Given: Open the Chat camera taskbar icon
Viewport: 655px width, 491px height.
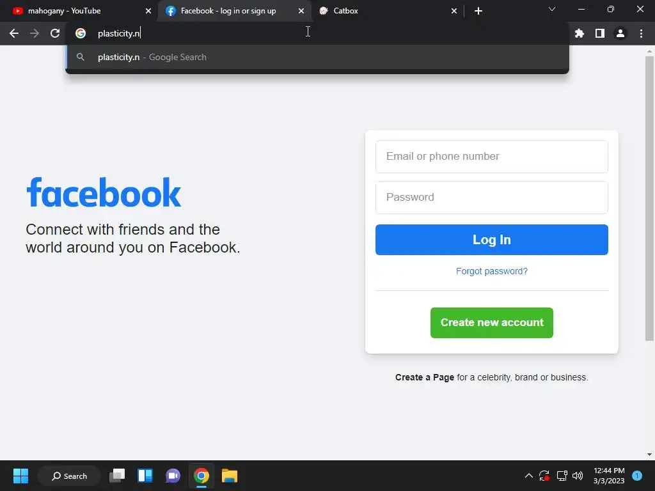Looking at the screenshot, I should click(x=173, y=476).
